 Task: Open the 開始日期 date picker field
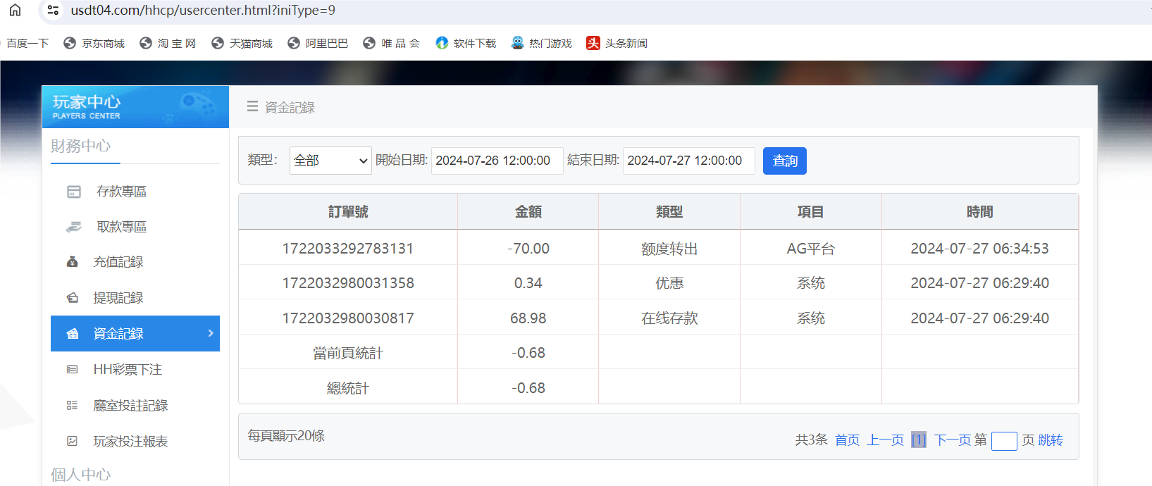point(497,161)
